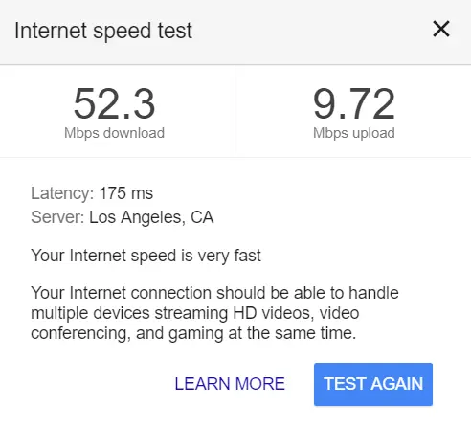The image size is (471, 424).
Task: Click the word 'Latency:' label
Action: click(x=62, y=193)
